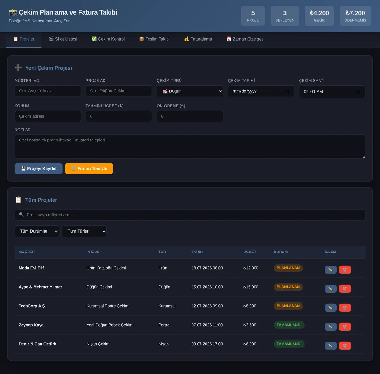Select the Ön Ödeme field

190,116
